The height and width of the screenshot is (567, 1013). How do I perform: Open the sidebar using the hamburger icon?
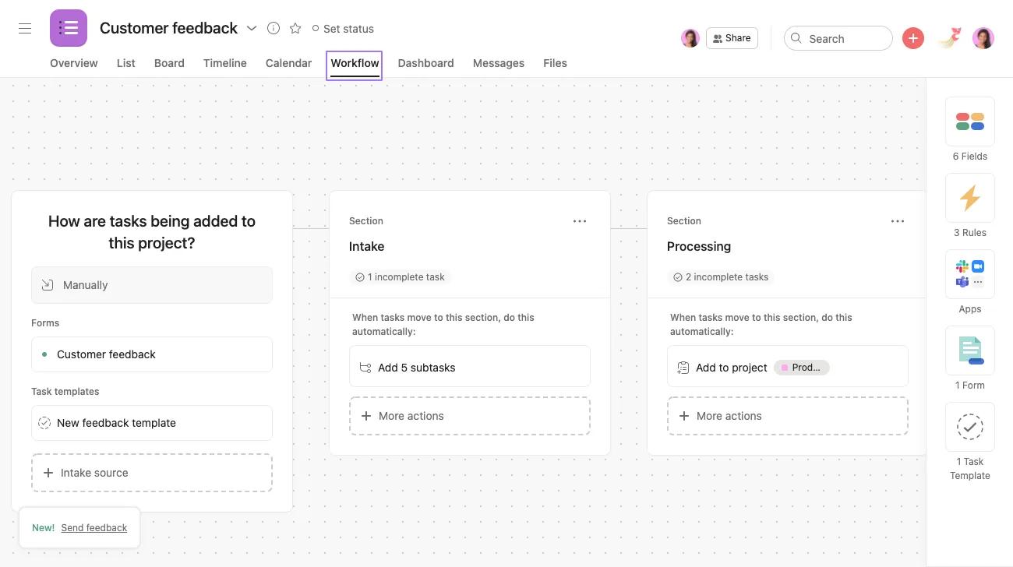(24, 27)
